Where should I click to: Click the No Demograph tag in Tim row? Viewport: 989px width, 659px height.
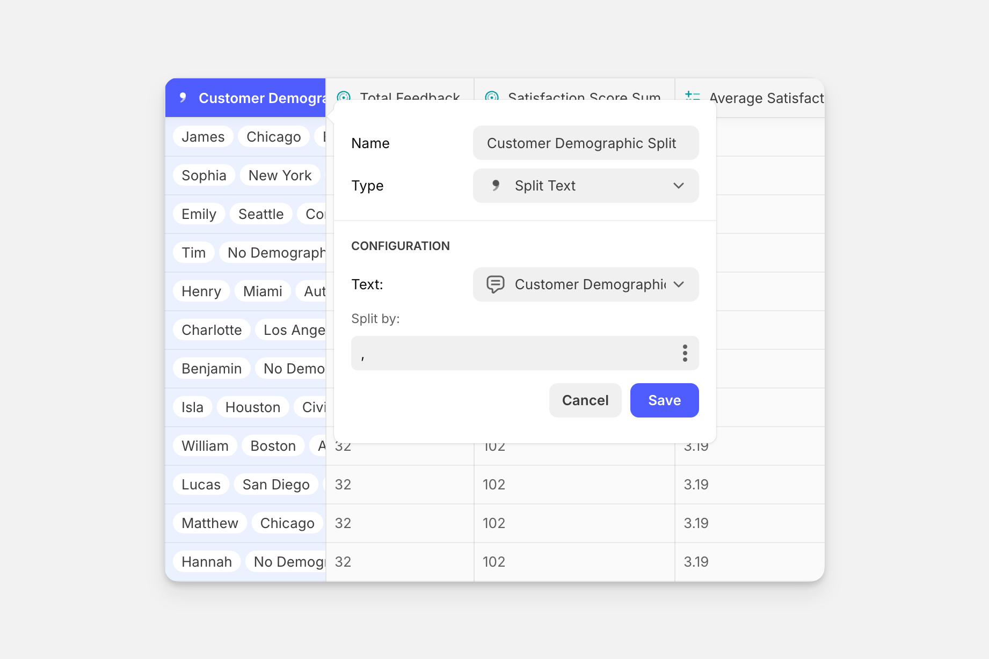point(273,253)
